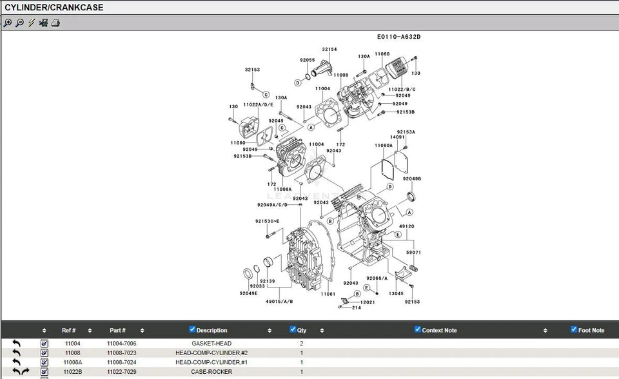
Task: Click the arrow icon next to part 11008A
Action: 15,362
